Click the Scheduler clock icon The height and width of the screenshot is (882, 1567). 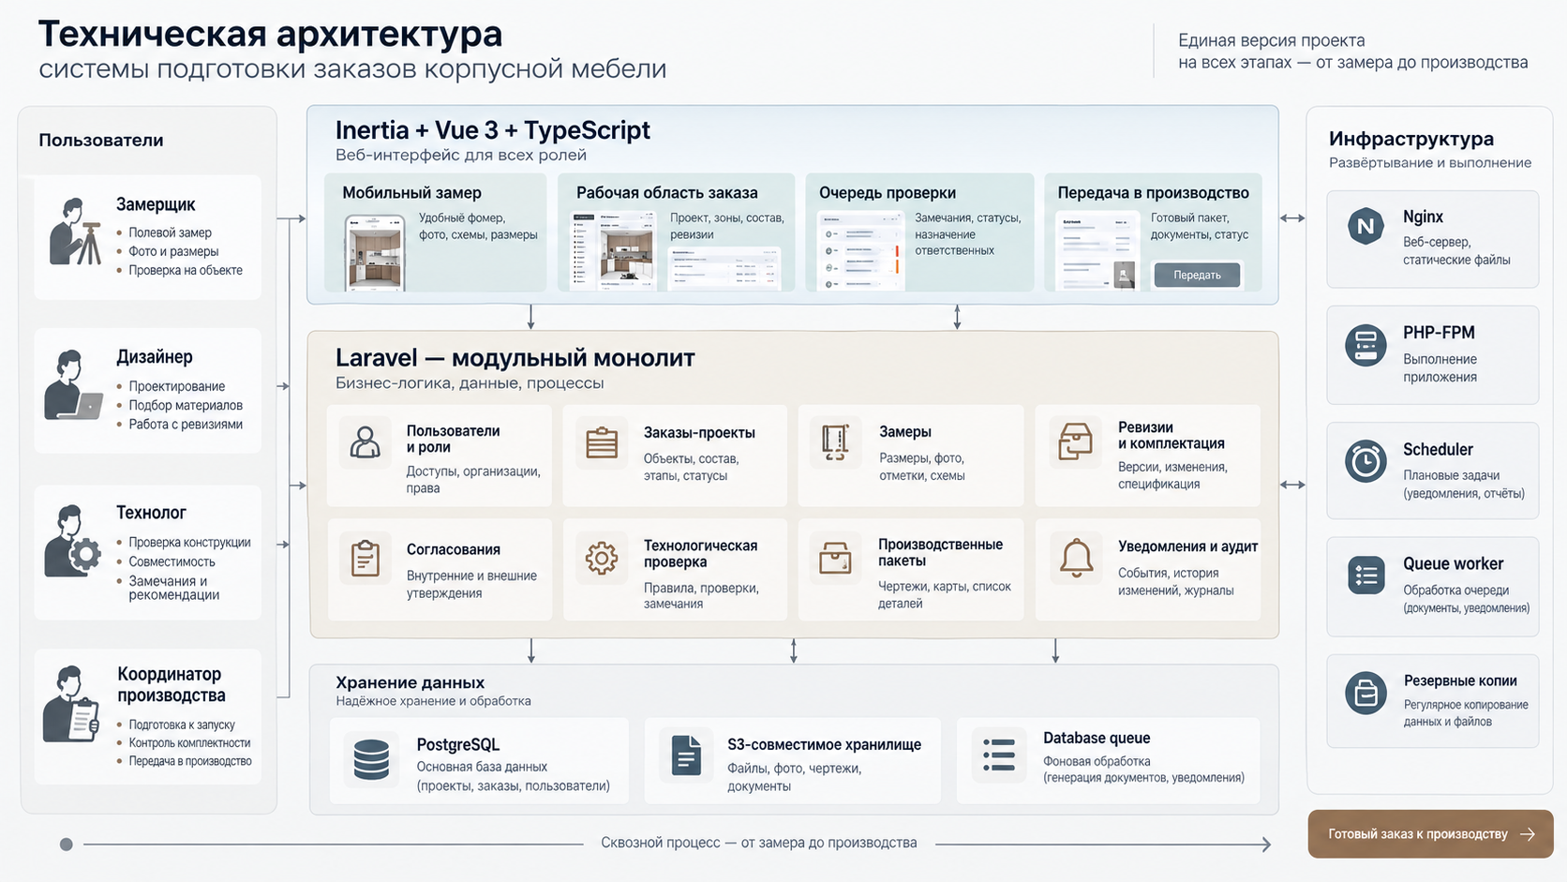pos(1366,461)
